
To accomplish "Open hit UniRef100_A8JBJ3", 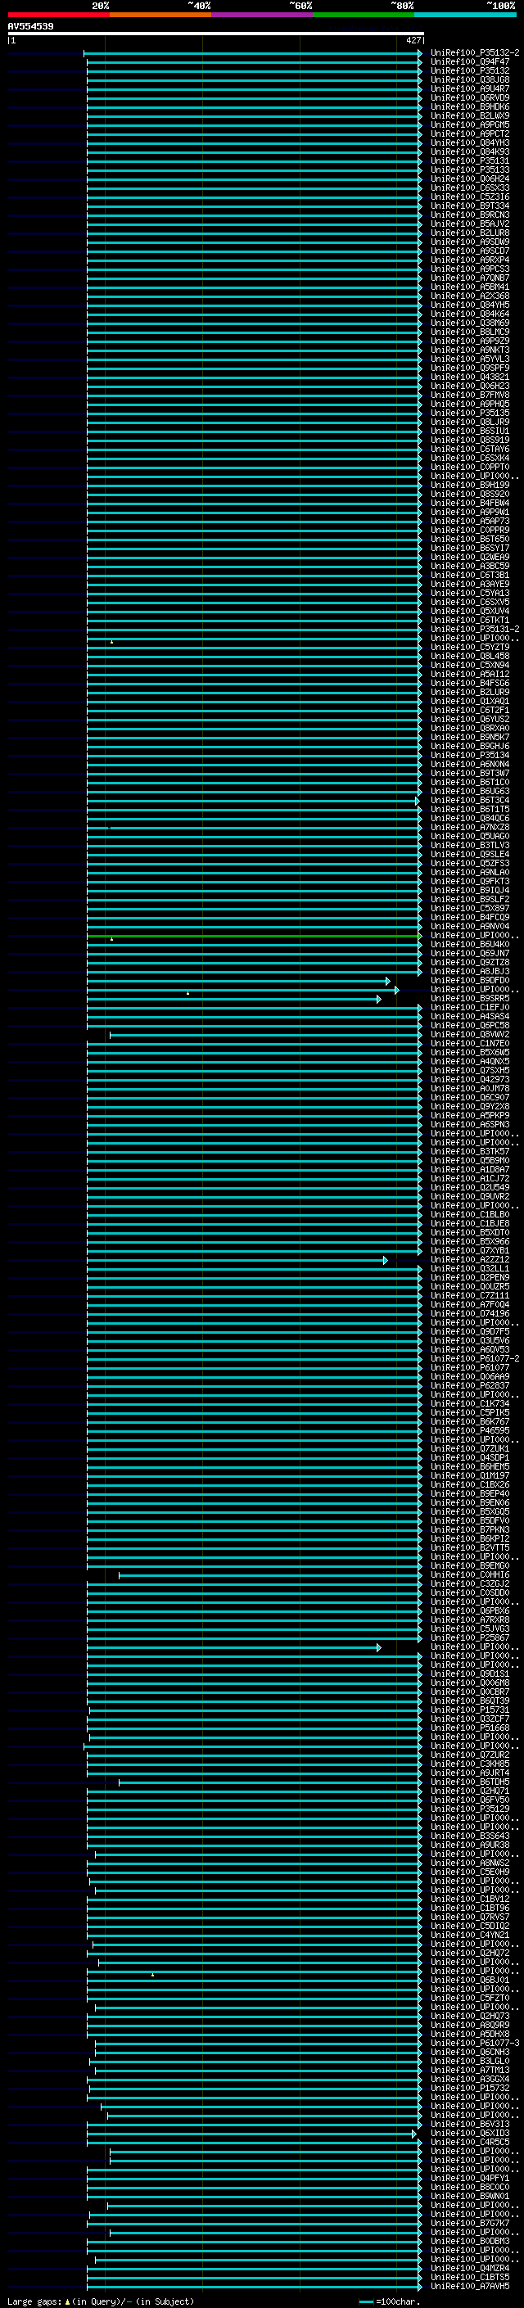I will (x=470, y=971).
